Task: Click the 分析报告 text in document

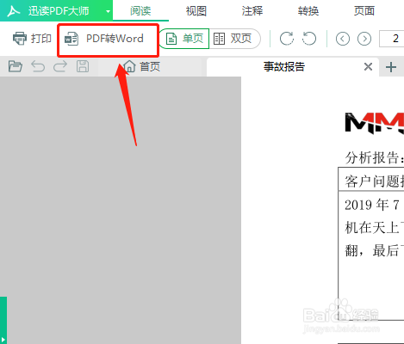Action: pyautogui.click(x=375, y=157)
